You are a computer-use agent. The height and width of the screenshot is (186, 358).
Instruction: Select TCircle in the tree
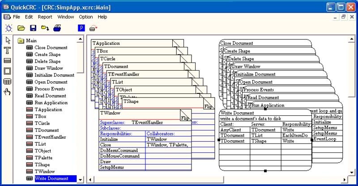(x=42, y=123)
